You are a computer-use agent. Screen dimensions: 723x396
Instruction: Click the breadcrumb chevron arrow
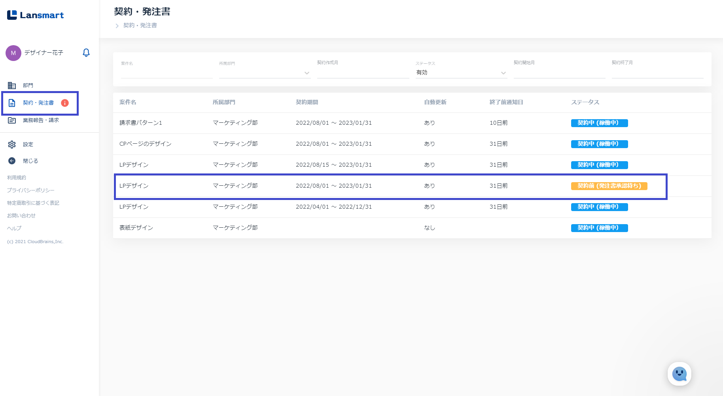pos(117,26)
